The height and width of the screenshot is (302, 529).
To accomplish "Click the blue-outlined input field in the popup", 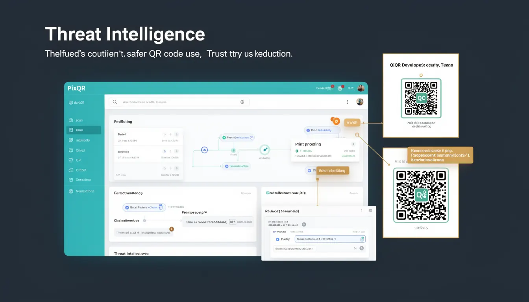I will pos(330,239).
